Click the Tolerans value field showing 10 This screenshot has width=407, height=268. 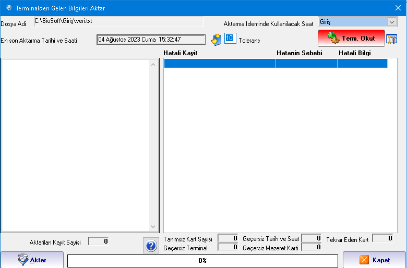(230, 39)
